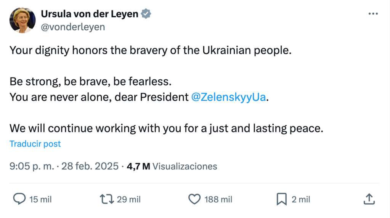Like the post with heart icon
The image size is (390, 218).
(x=195, y=199)
